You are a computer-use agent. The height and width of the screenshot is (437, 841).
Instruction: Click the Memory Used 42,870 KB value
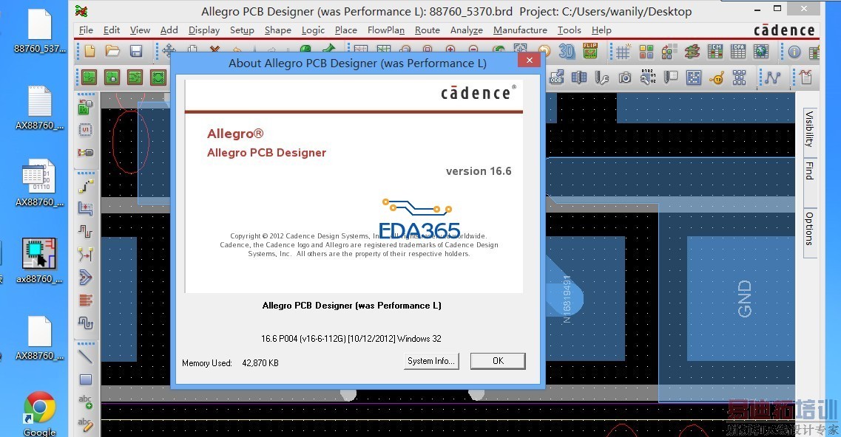[260, 363]
